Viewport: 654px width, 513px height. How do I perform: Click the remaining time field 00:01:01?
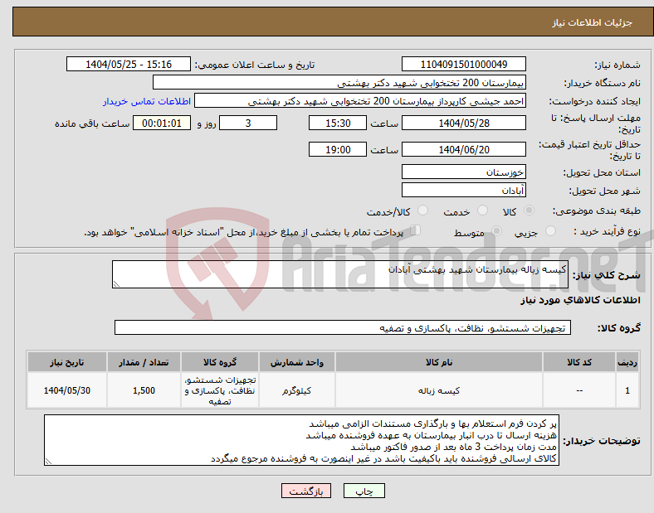162,123
